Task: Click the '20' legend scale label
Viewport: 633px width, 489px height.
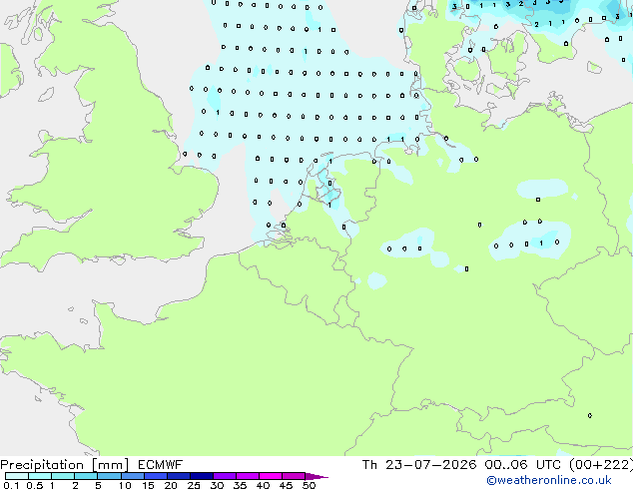Action: point(171,485)
